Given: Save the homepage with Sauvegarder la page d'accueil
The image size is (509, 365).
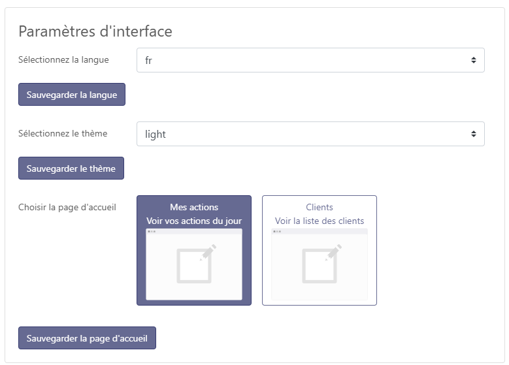Looking at the screenshot, I should 87,338.
